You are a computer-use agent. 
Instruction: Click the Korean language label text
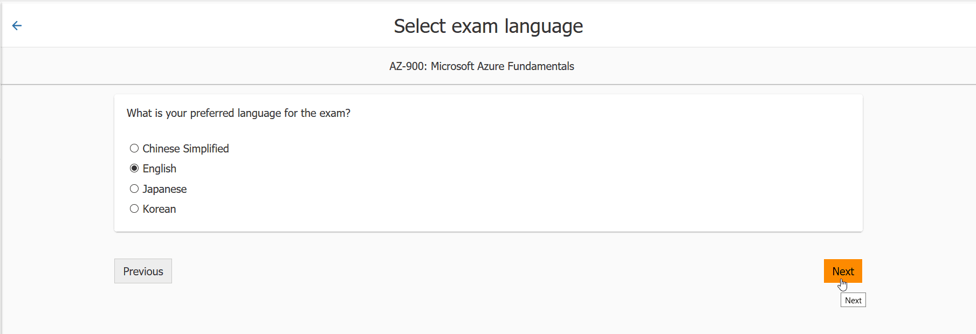(x=159, y=208)
